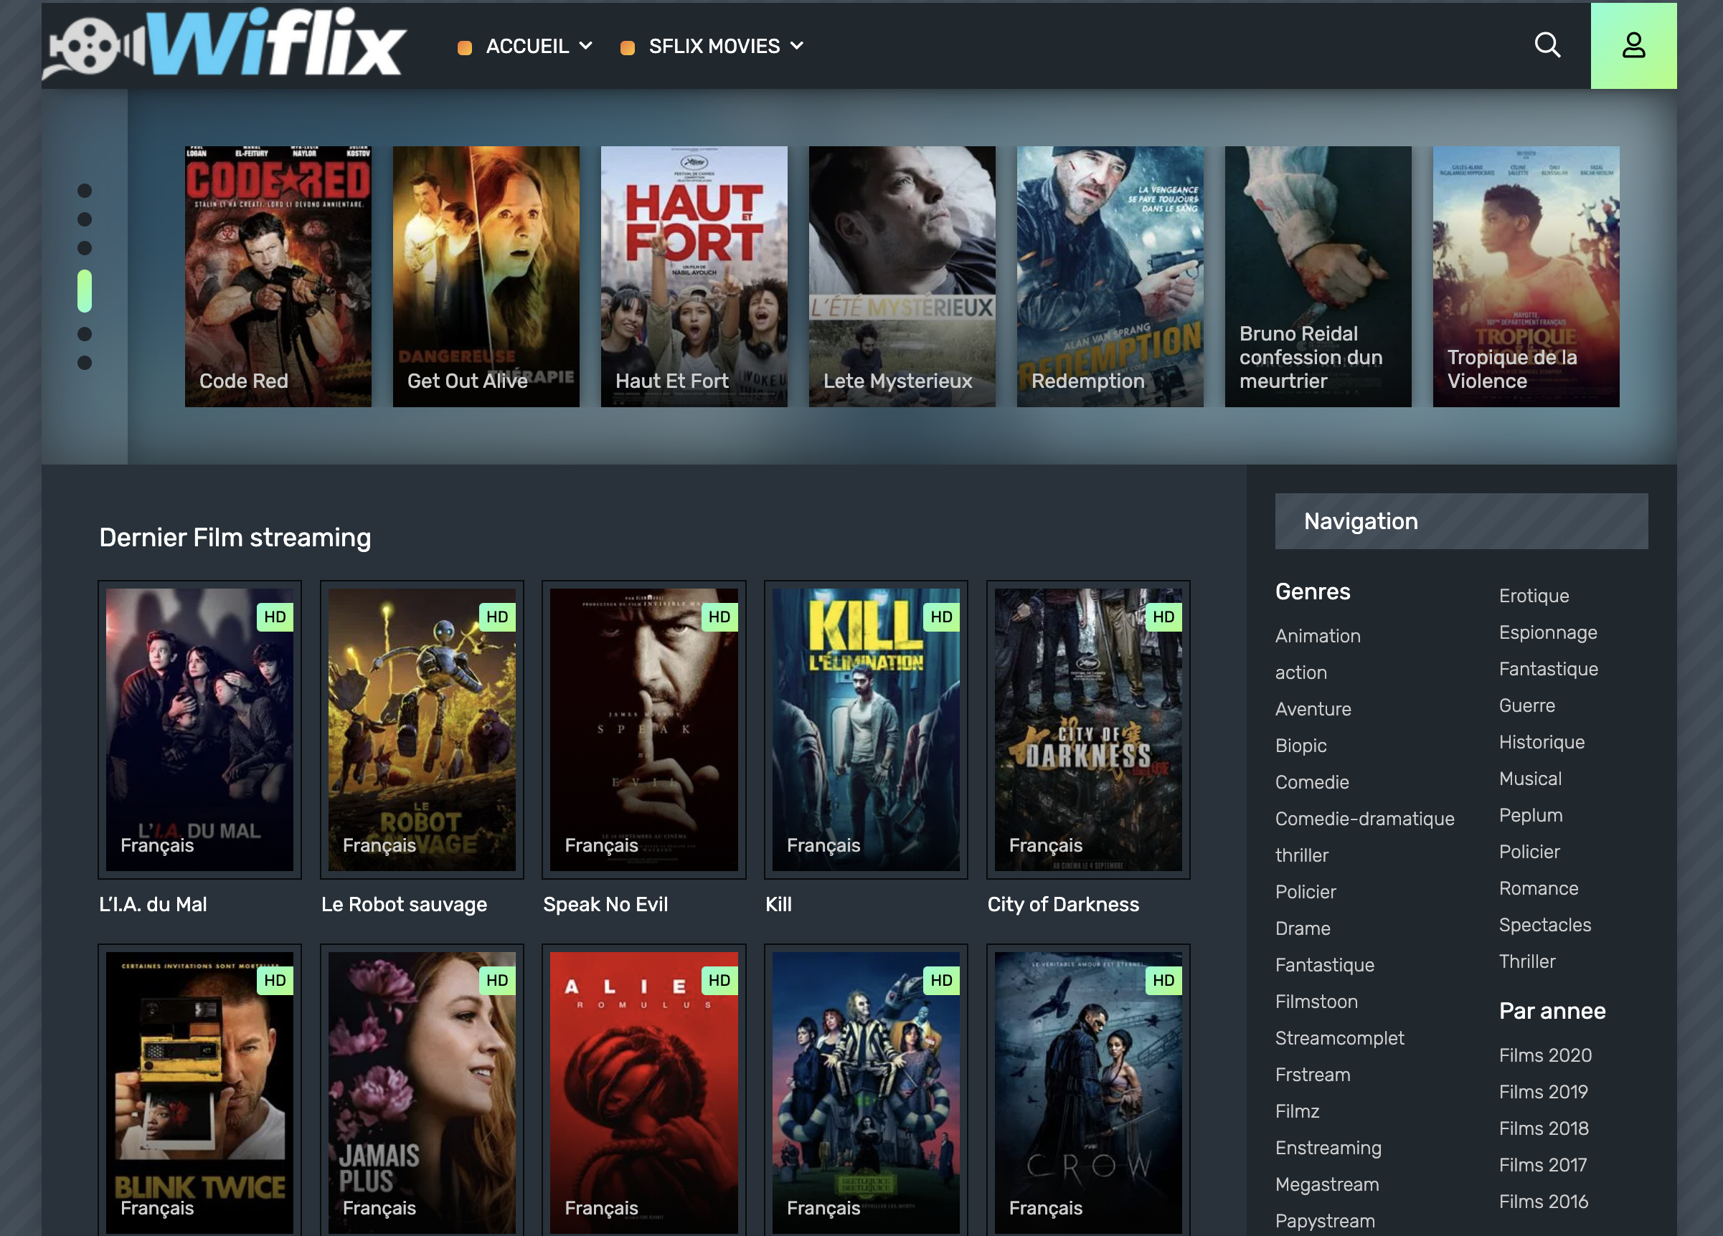Filter by Films 2020
This screenshot has width=1723, height=1236.
click(1544, 1055)
